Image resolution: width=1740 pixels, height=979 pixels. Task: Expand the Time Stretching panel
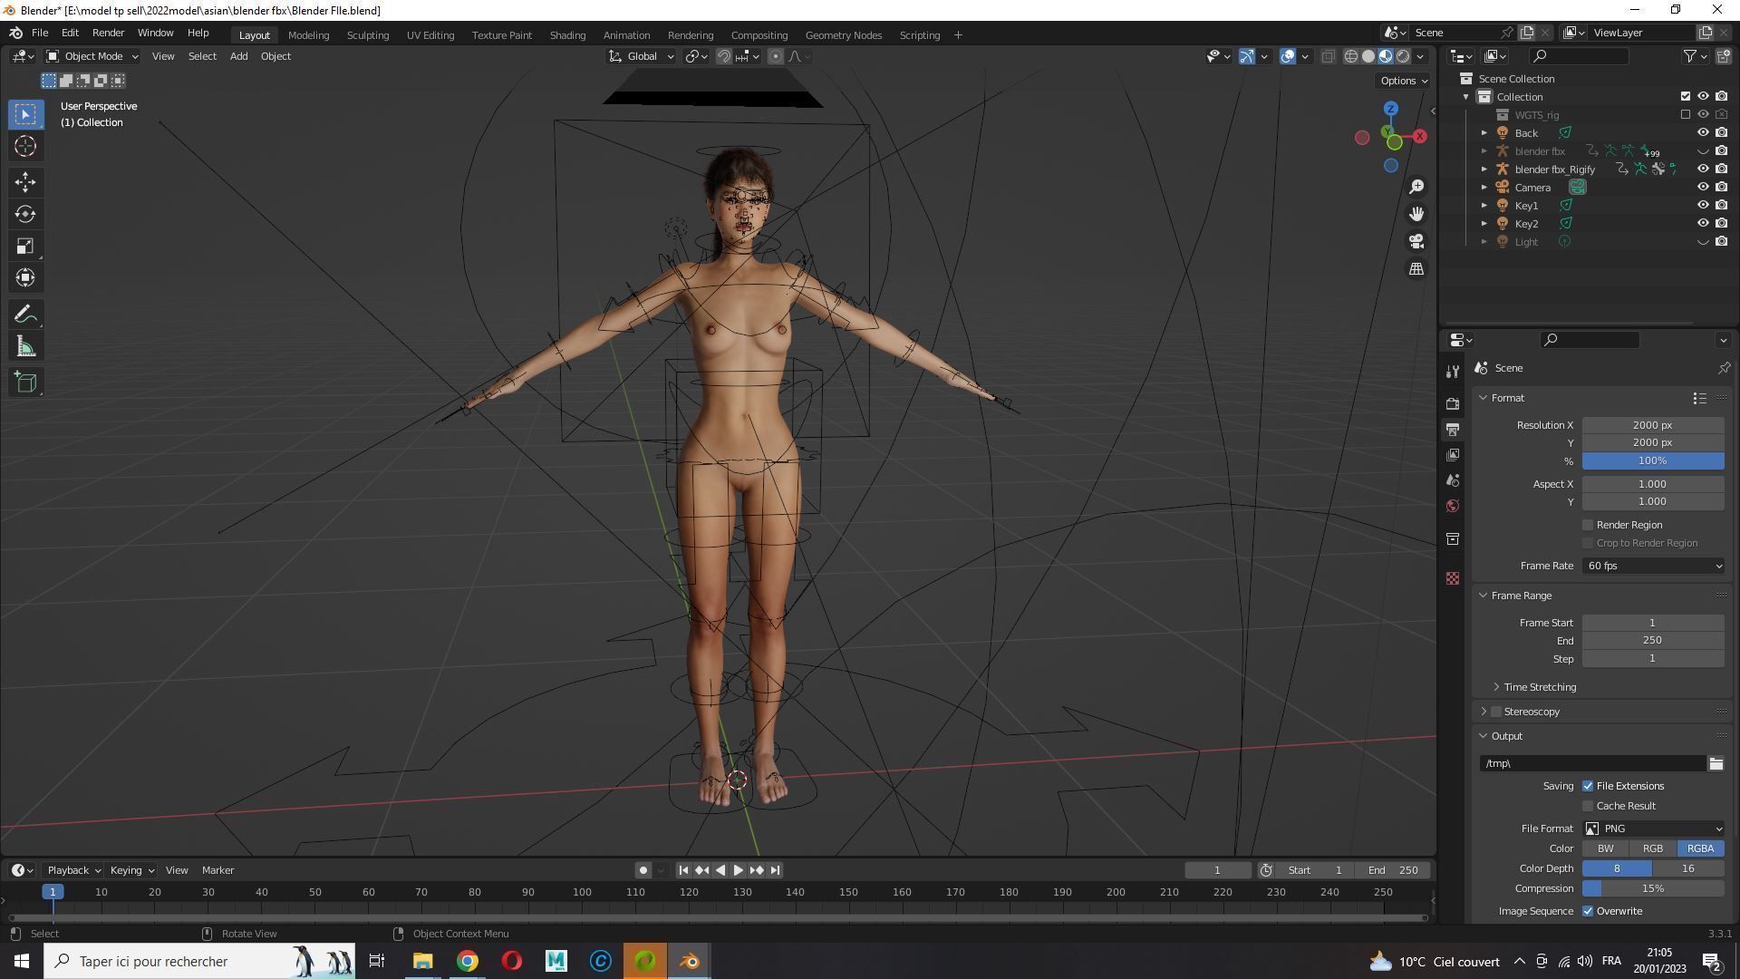1539,687
